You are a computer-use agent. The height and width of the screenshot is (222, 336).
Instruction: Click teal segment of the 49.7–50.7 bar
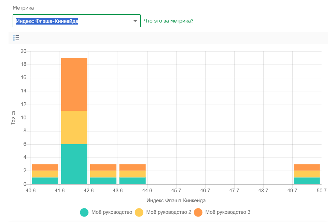coord(307,181)
